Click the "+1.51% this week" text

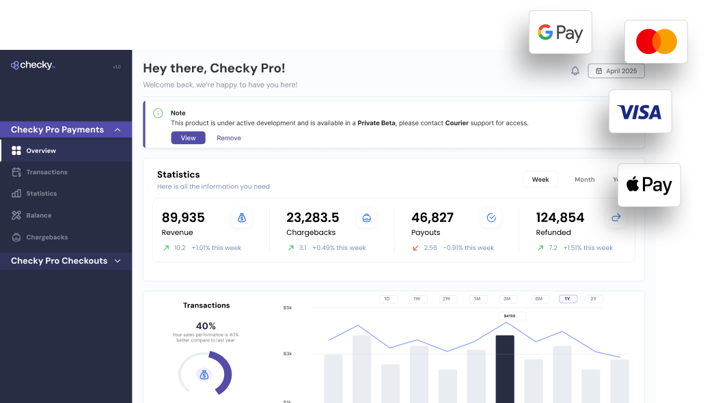588,248
